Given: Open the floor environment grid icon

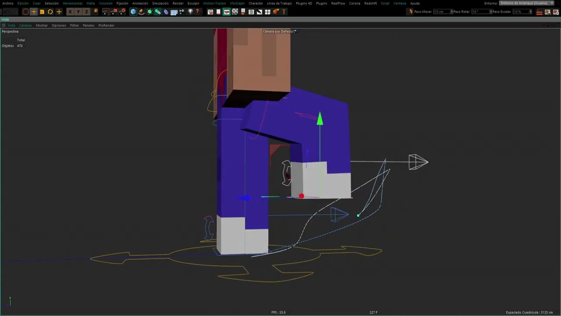Looking at the screenshot, I should pos(174,12).
